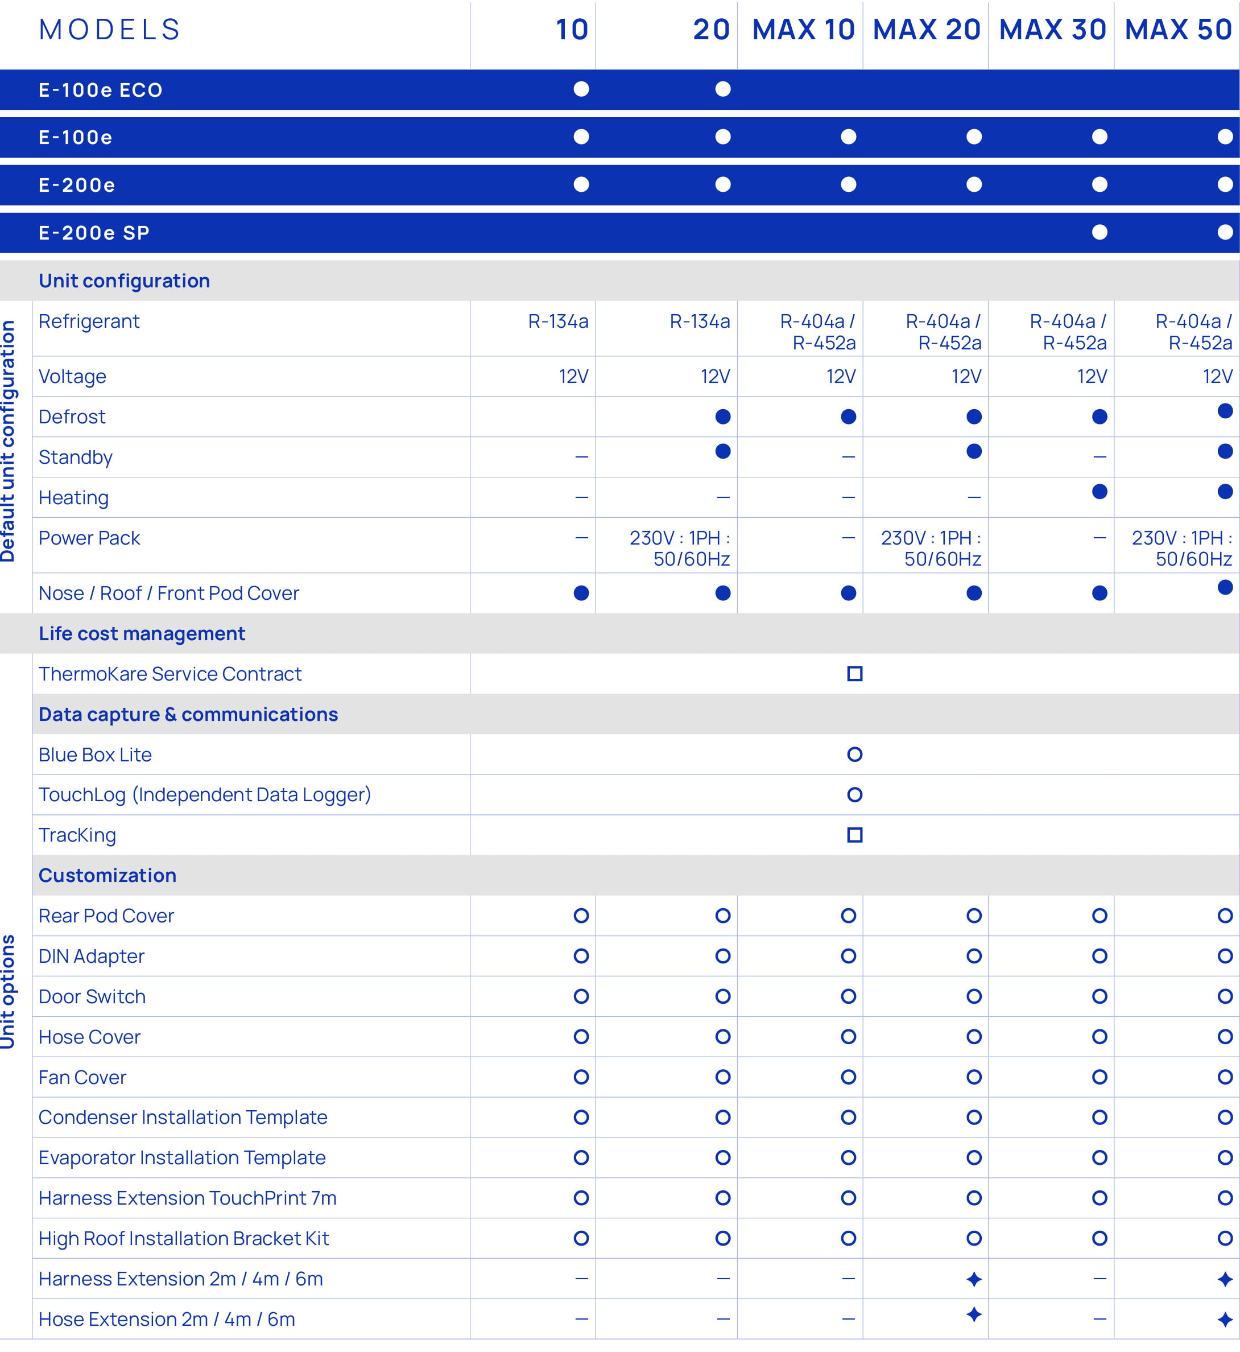This screenshot has height=1352, width=1240.
Task: Click the Hose Cover circle for MAX 30
Action: click(x=1099, y=1037)
